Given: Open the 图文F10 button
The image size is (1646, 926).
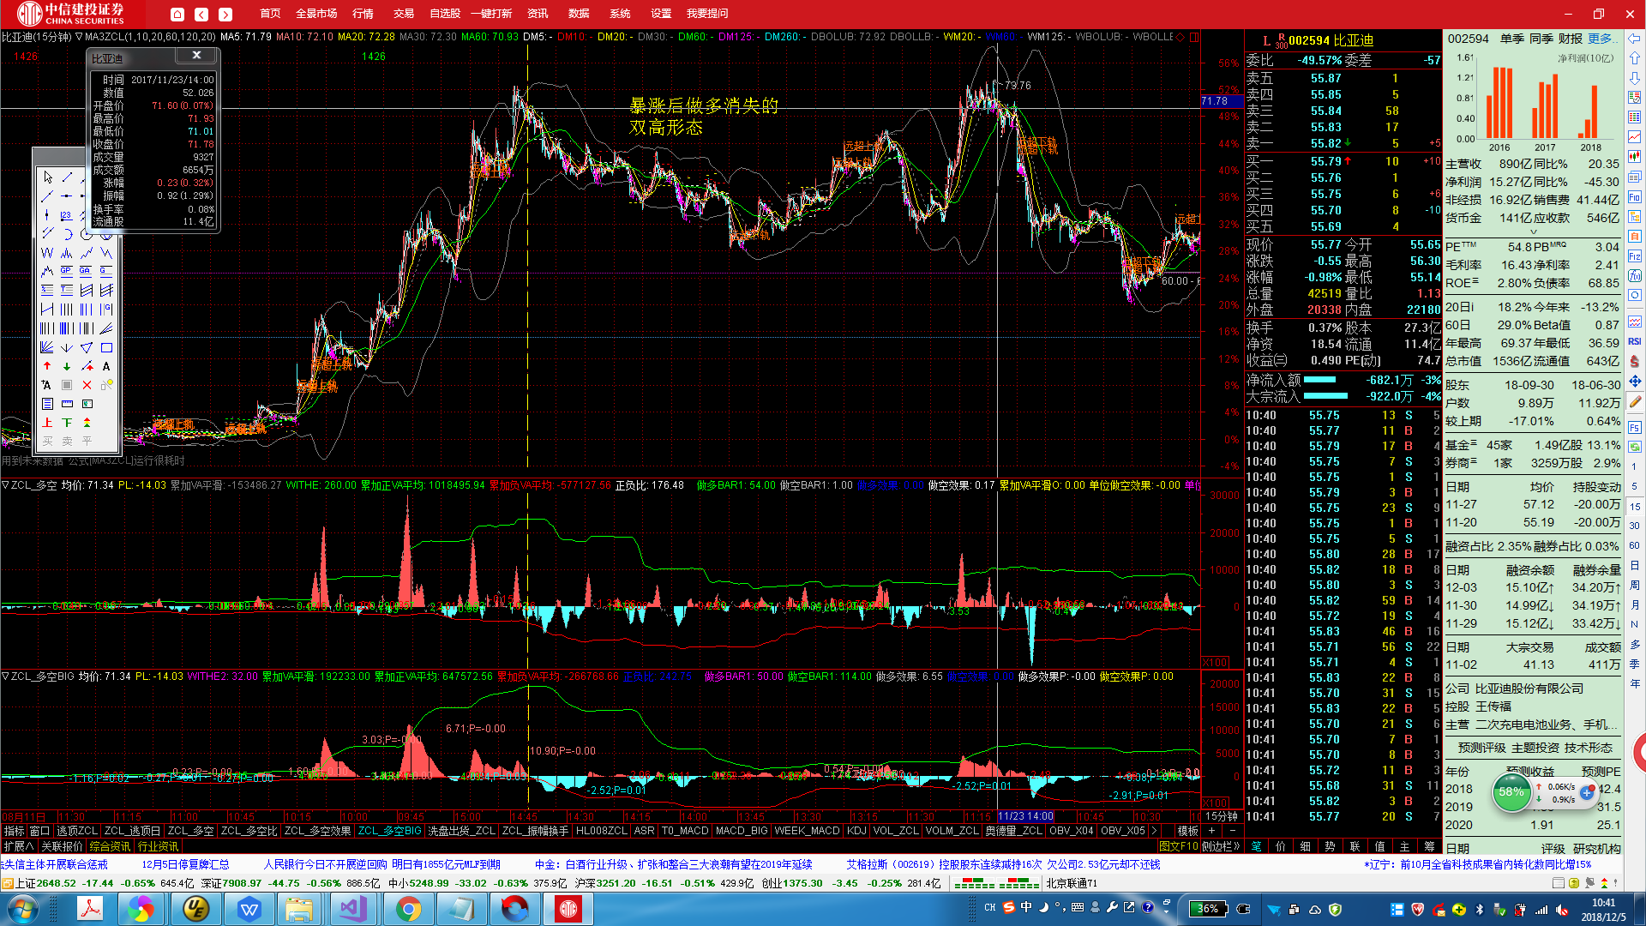Looking at the screenshot, I should (x=1179, y=846).
